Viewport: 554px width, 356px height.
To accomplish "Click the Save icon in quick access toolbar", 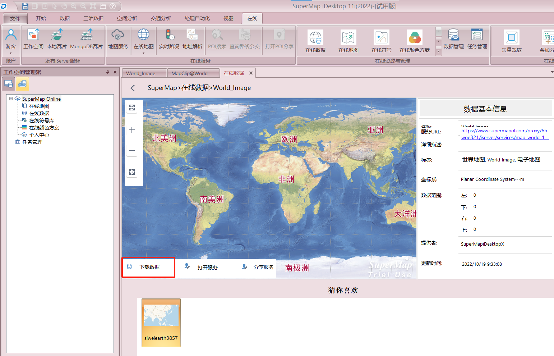I will click(x=25, y=6).
